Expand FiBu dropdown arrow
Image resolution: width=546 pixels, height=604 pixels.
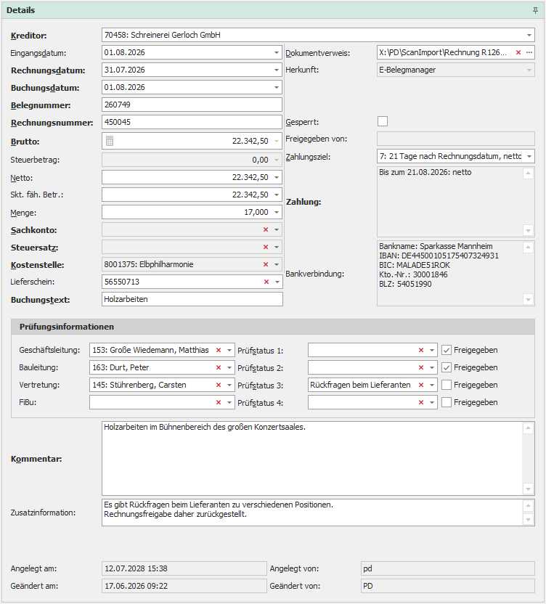coord(229,402)
